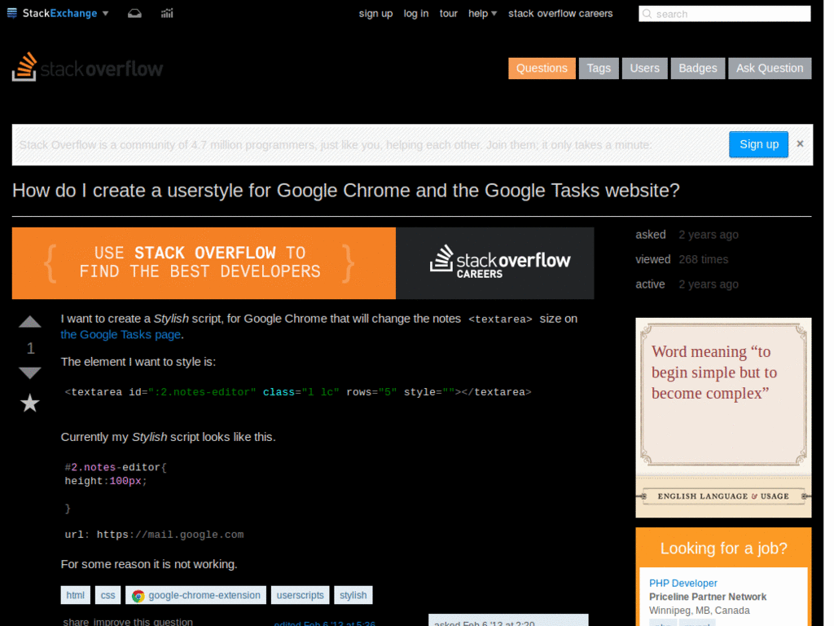Expand the Stack Exchange sites dropdown
The width and height of the screenshot is (834, 626).
(x=105, y=12)
